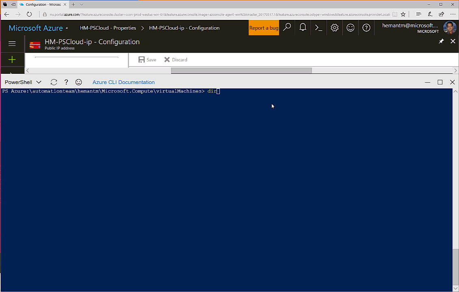459x292 pixels.
Task: Open Azure CLI Documentation link
Action: pos(123,82)
